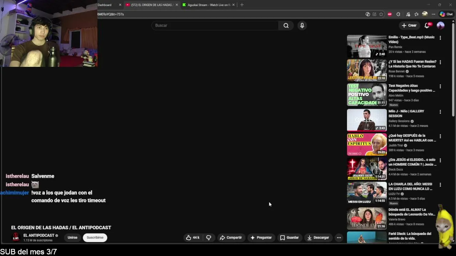Viewport: 456px width, 256px height.
Task: Click Judith Tiral channel name
Action: (x=396, y=145)
